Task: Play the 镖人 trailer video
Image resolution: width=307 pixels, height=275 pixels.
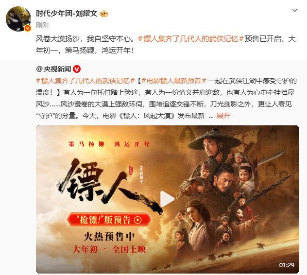Action: tap(168, 199)
